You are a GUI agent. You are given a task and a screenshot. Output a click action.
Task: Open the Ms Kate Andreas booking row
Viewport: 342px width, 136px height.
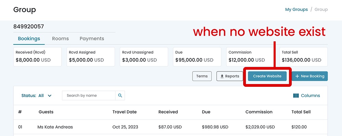tap(171, 127)
